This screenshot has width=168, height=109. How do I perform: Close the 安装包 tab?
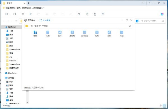coord(24,3)
